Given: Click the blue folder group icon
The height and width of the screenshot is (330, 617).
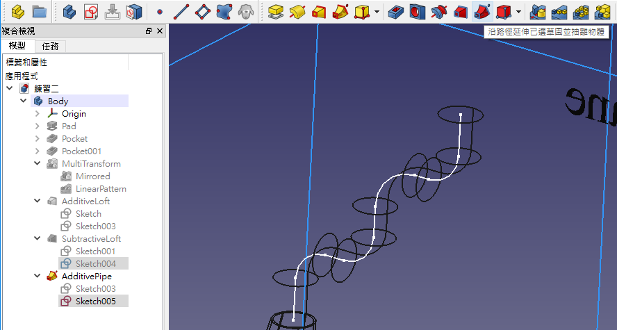Looking at the screenshot, I should (x=40, y=13).
